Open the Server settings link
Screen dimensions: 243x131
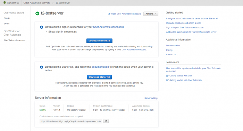coord(151,98)
